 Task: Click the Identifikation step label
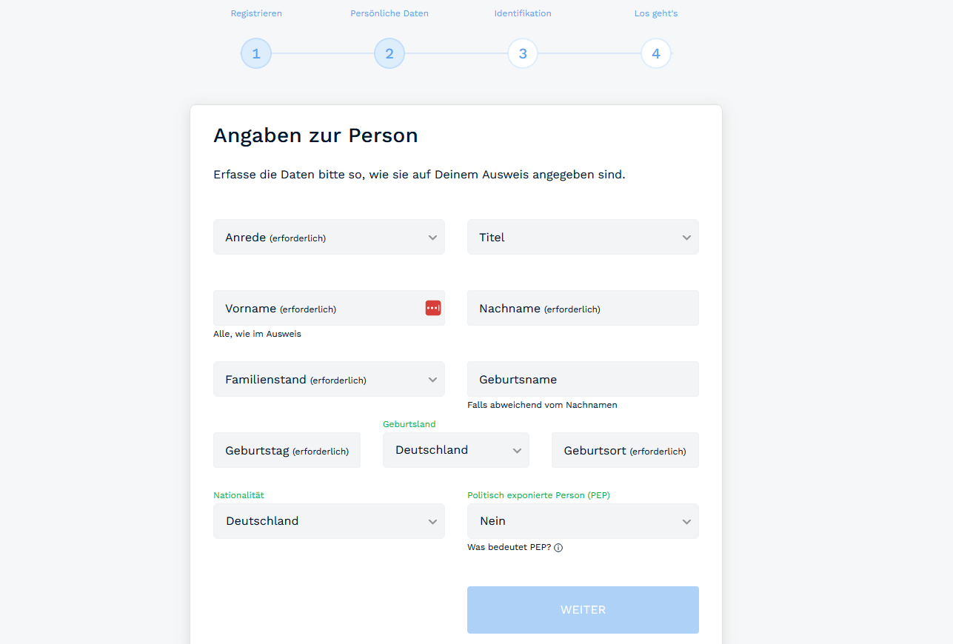point(523,13)
